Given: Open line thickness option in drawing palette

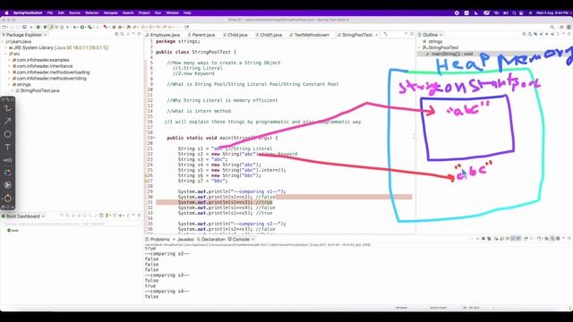Looking at the screenshot, I should point(7,160).
